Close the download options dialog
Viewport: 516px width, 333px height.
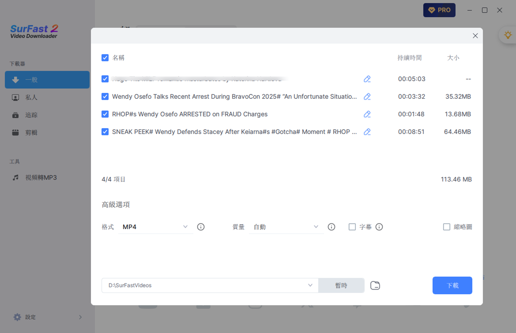[475, 36]
